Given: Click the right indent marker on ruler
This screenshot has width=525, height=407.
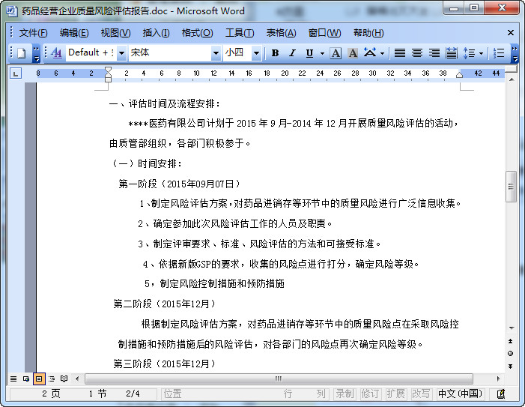Looking at the screenshot, I should [x=459, y=75].
